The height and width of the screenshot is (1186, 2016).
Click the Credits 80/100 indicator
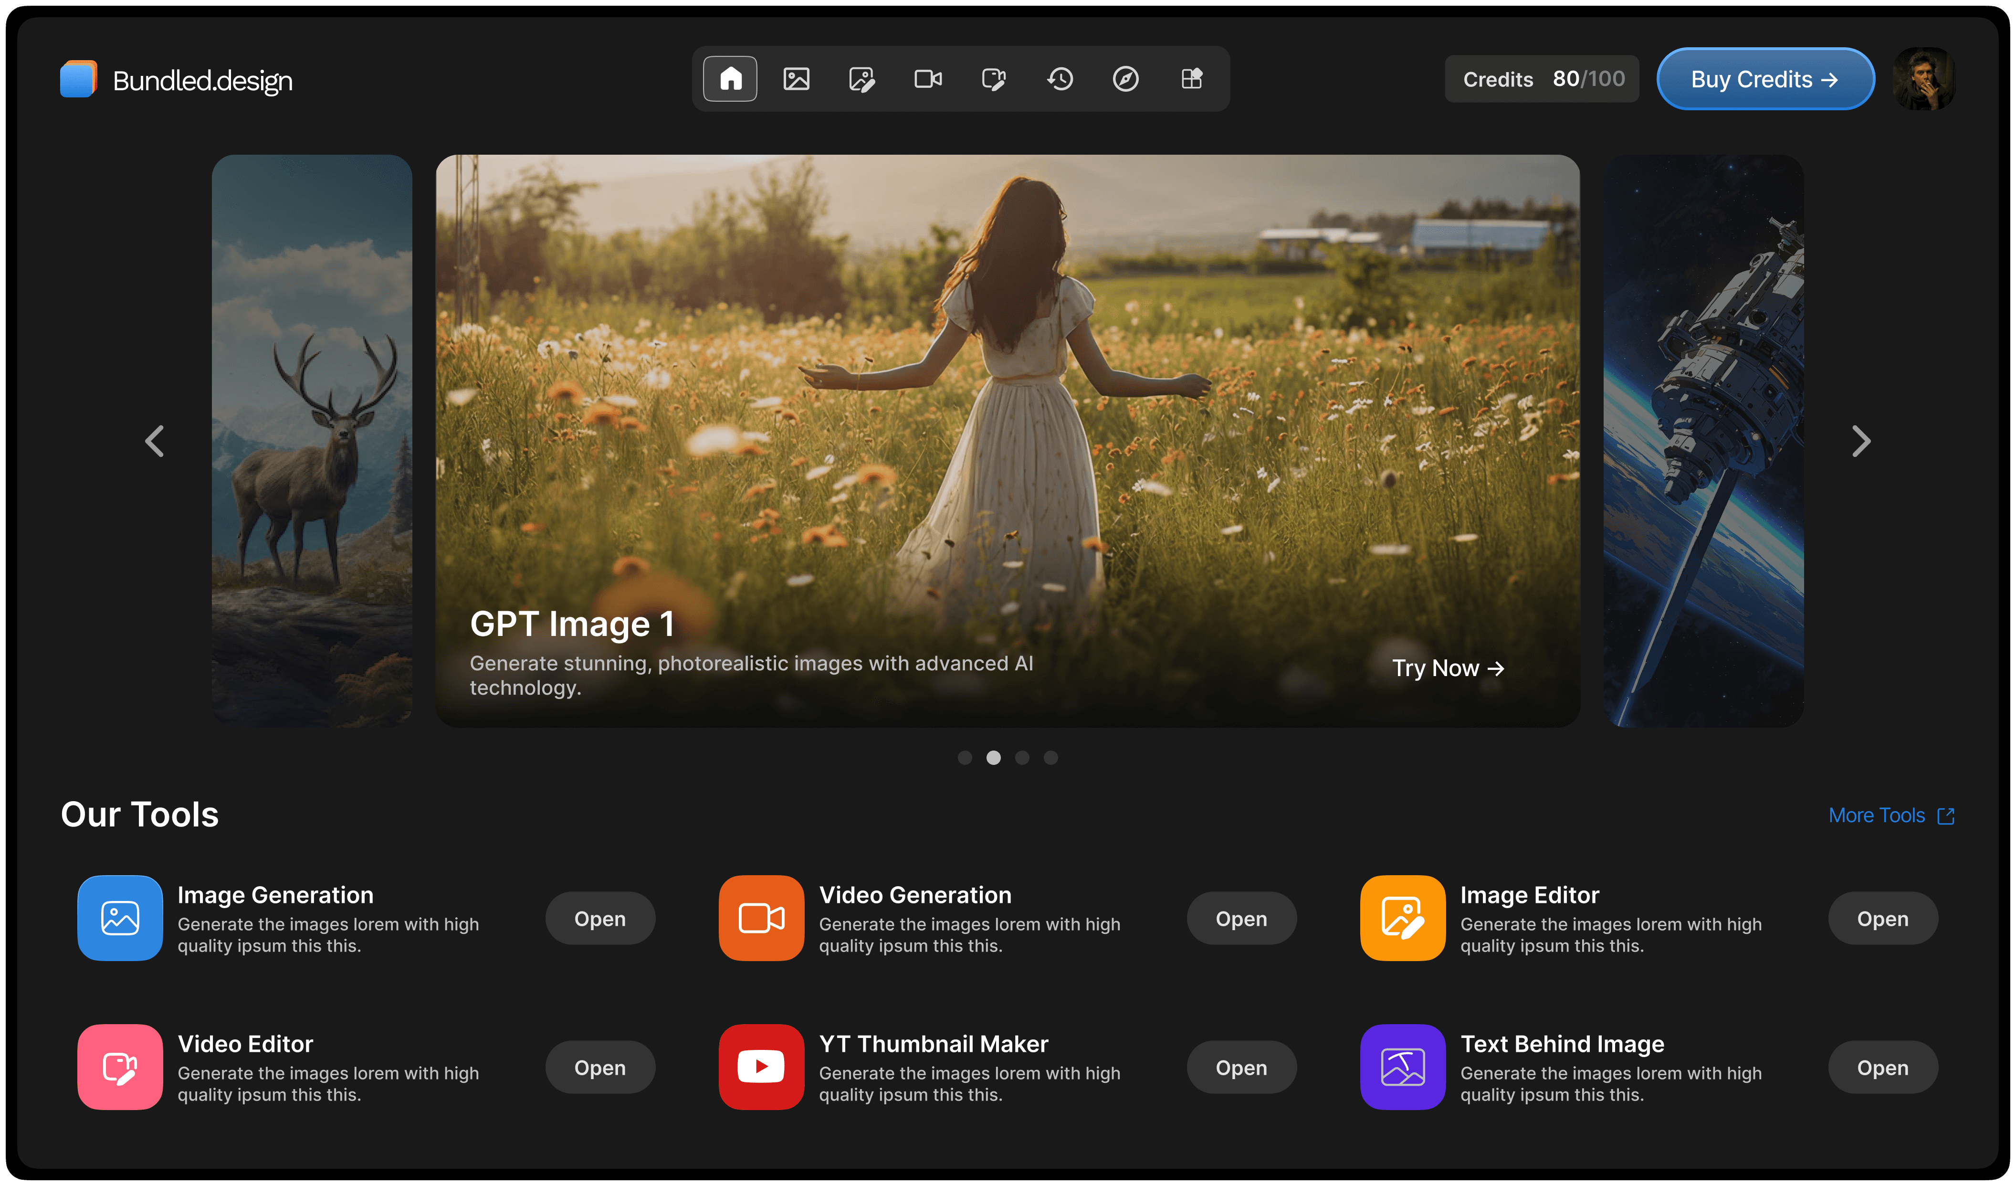[1542, 78]
